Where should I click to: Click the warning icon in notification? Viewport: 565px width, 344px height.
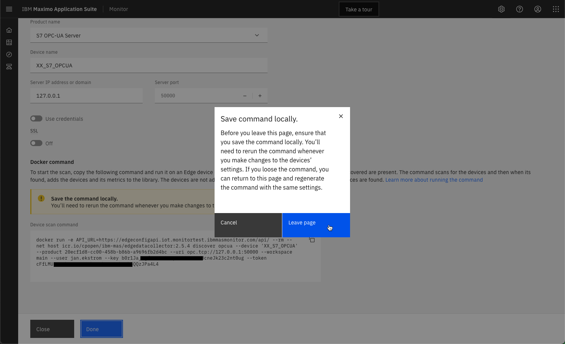41,198
